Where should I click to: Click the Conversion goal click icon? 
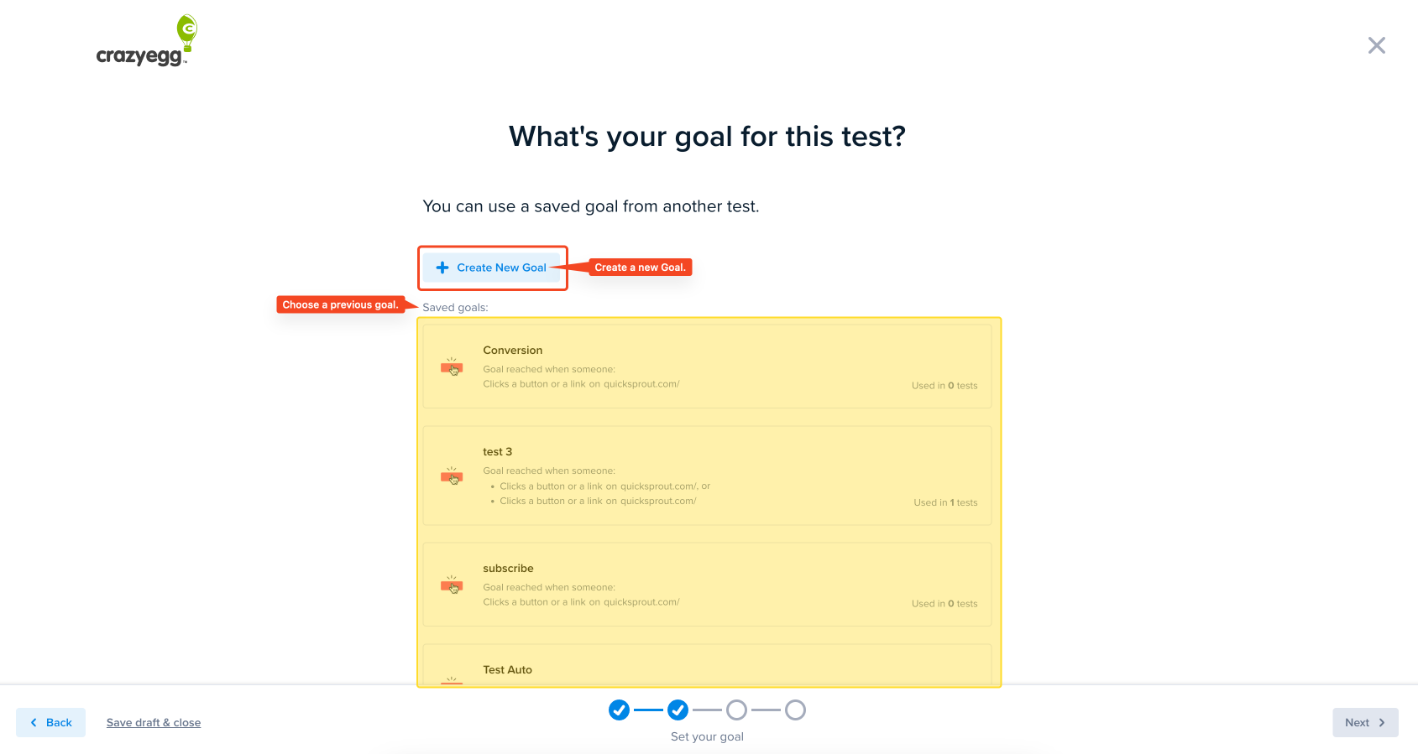click(452, 367)
